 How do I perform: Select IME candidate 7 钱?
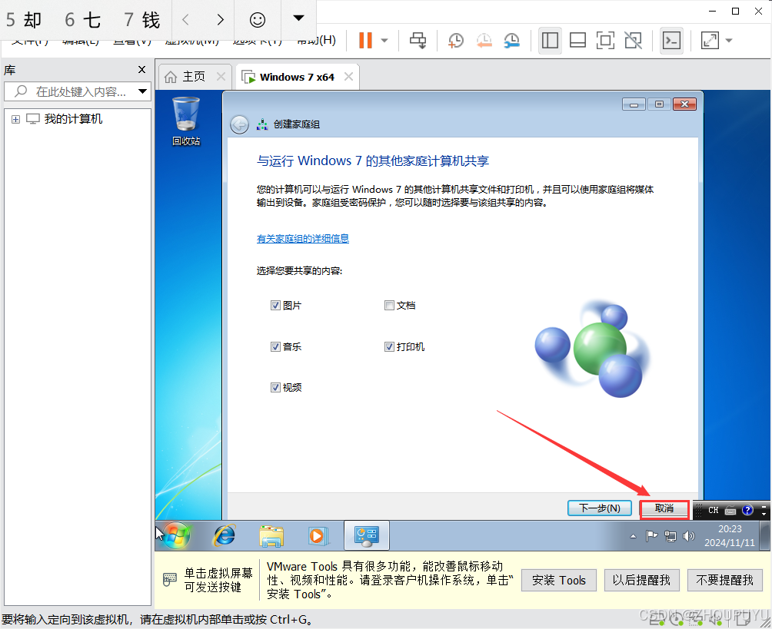(141, 20)
